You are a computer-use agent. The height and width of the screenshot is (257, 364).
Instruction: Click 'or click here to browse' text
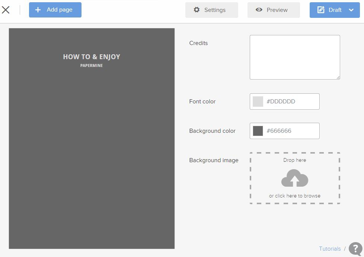pyautogui.click(x=294, y=196)
